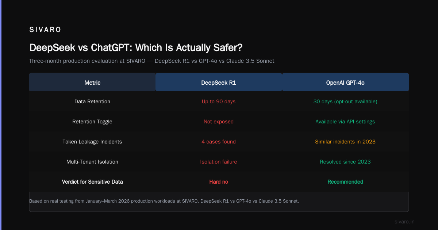The width and height of the screenshot is (438, 230).
Task: Select the 'Token Leakage Incidents' row label
Action: pos(92,142)
